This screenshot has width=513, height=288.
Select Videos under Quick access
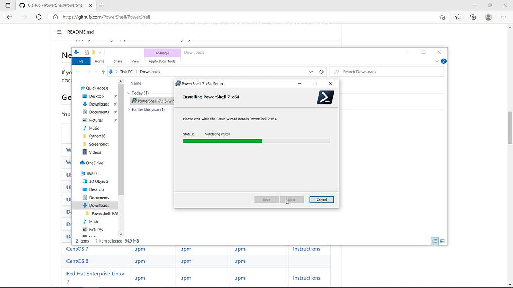(95, 152)
